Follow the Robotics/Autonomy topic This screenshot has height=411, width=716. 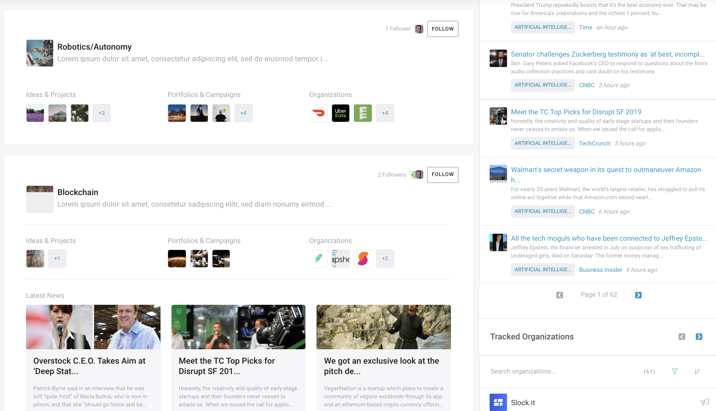(443, 29)
